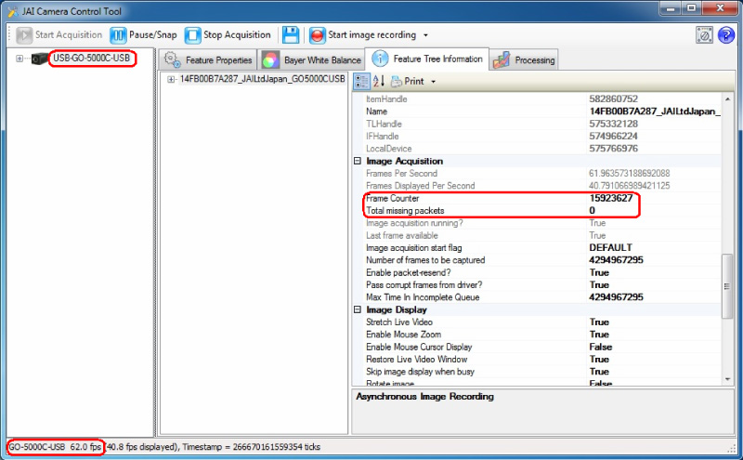Viewport: 743px width, 460px height.
Task: Pause or snap the live video
Action: pos(144,35)
